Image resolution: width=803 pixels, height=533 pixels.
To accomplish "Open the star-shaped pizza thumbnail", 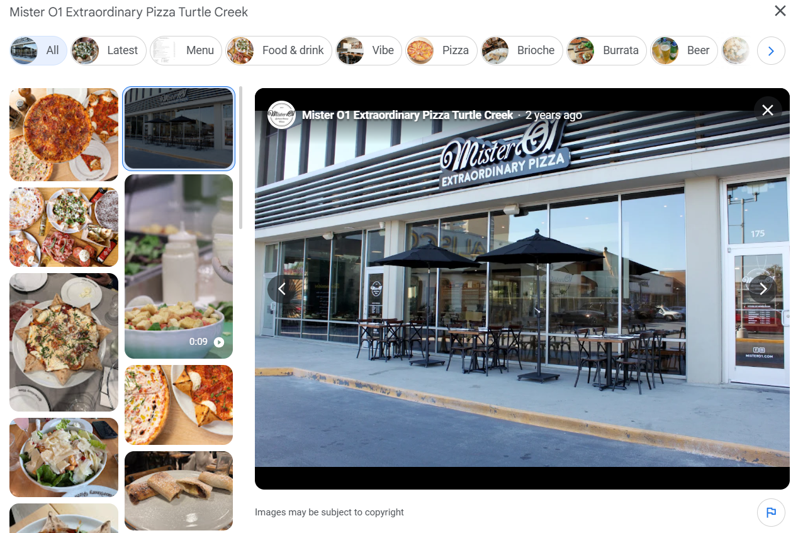I will click(x=64, y=342).
